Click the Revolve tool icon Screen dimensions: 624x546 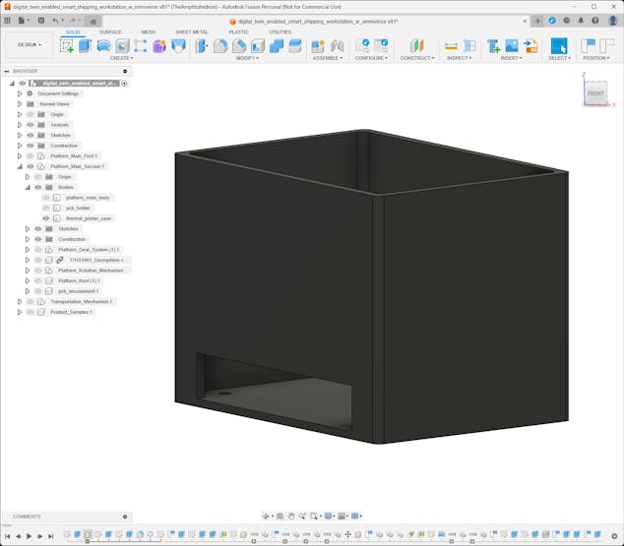(x=103, y=45)
